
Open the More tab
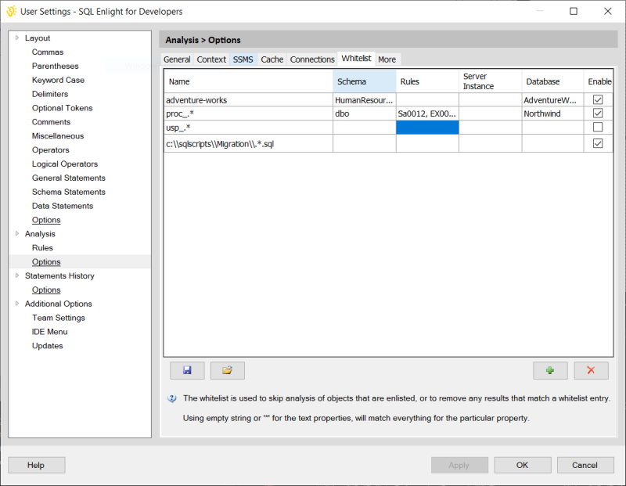pyautogui.click(x=387, y=59)
